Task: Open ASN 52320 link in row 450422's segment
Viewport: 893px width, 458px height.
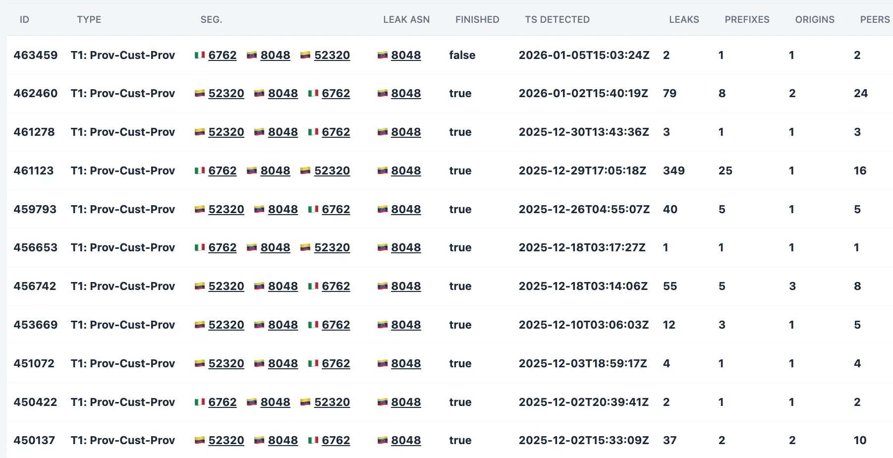Action: coord(333,402)
